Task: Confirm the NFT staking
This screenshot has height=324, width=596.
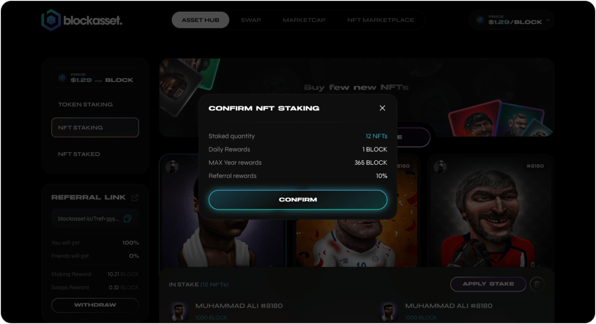Action: 298,200
